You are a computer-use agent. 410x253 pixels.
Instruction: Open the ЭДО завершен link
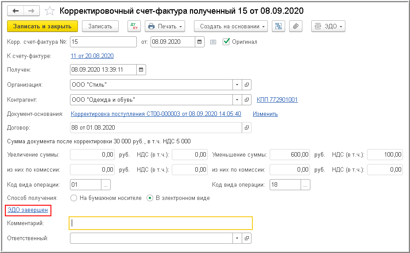point(28,210)
